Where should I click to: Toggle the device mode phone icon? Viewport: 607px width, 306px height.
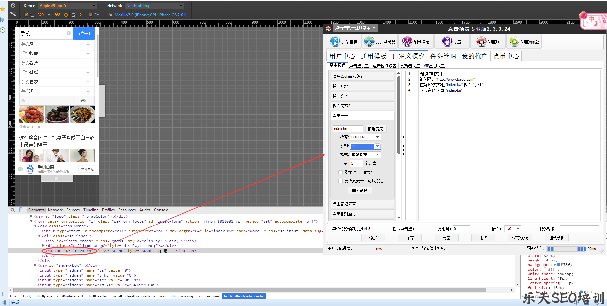click(21, 210)
